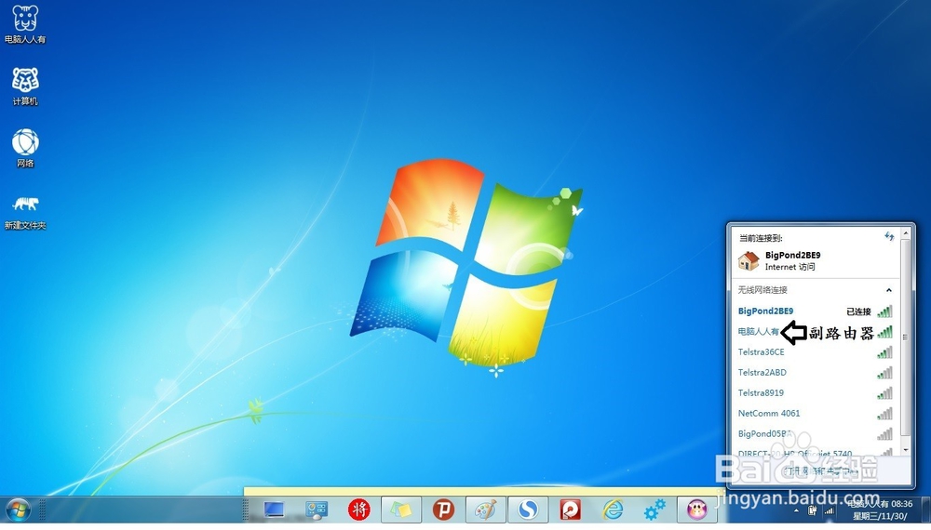Viewport: 931px width, 530px height.
Task: Launch the red 将 chess taskbar icon
Action: pyautogui.click(x=358, y=510)
